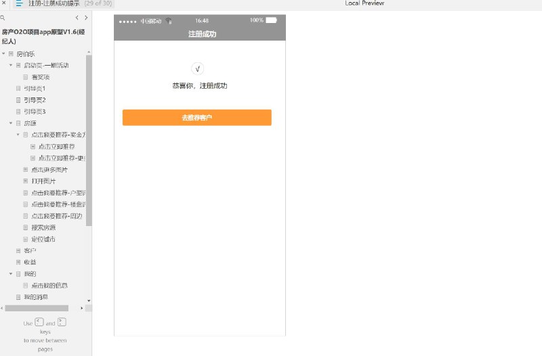Screen dimensions: 542x356
Task: Click horizontal scrollbar left arrow
Action: pyautogui.click(x=2, y=308)
